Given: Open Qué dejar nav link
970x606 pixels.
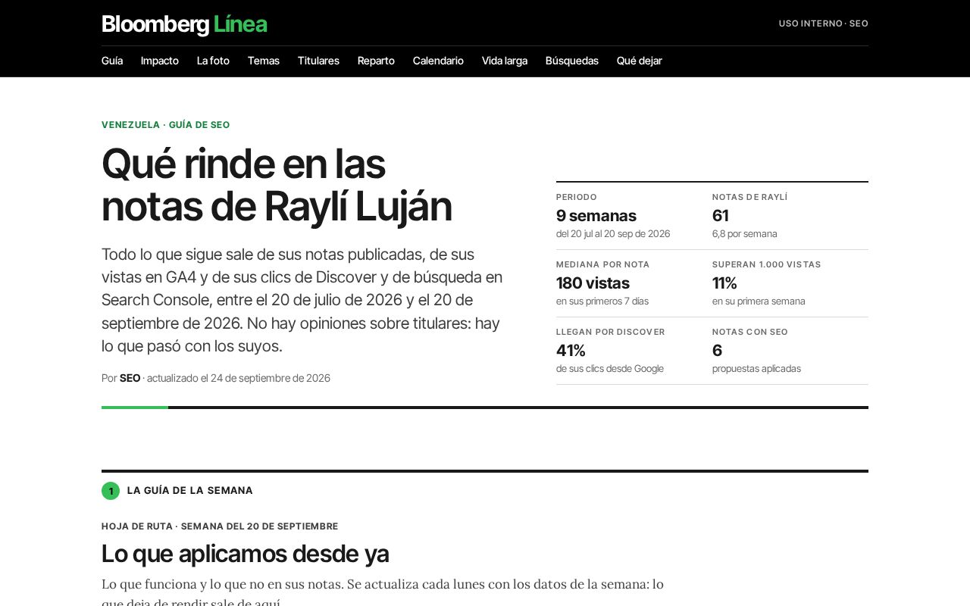Looking at the screenshot, I should (640, 61).
